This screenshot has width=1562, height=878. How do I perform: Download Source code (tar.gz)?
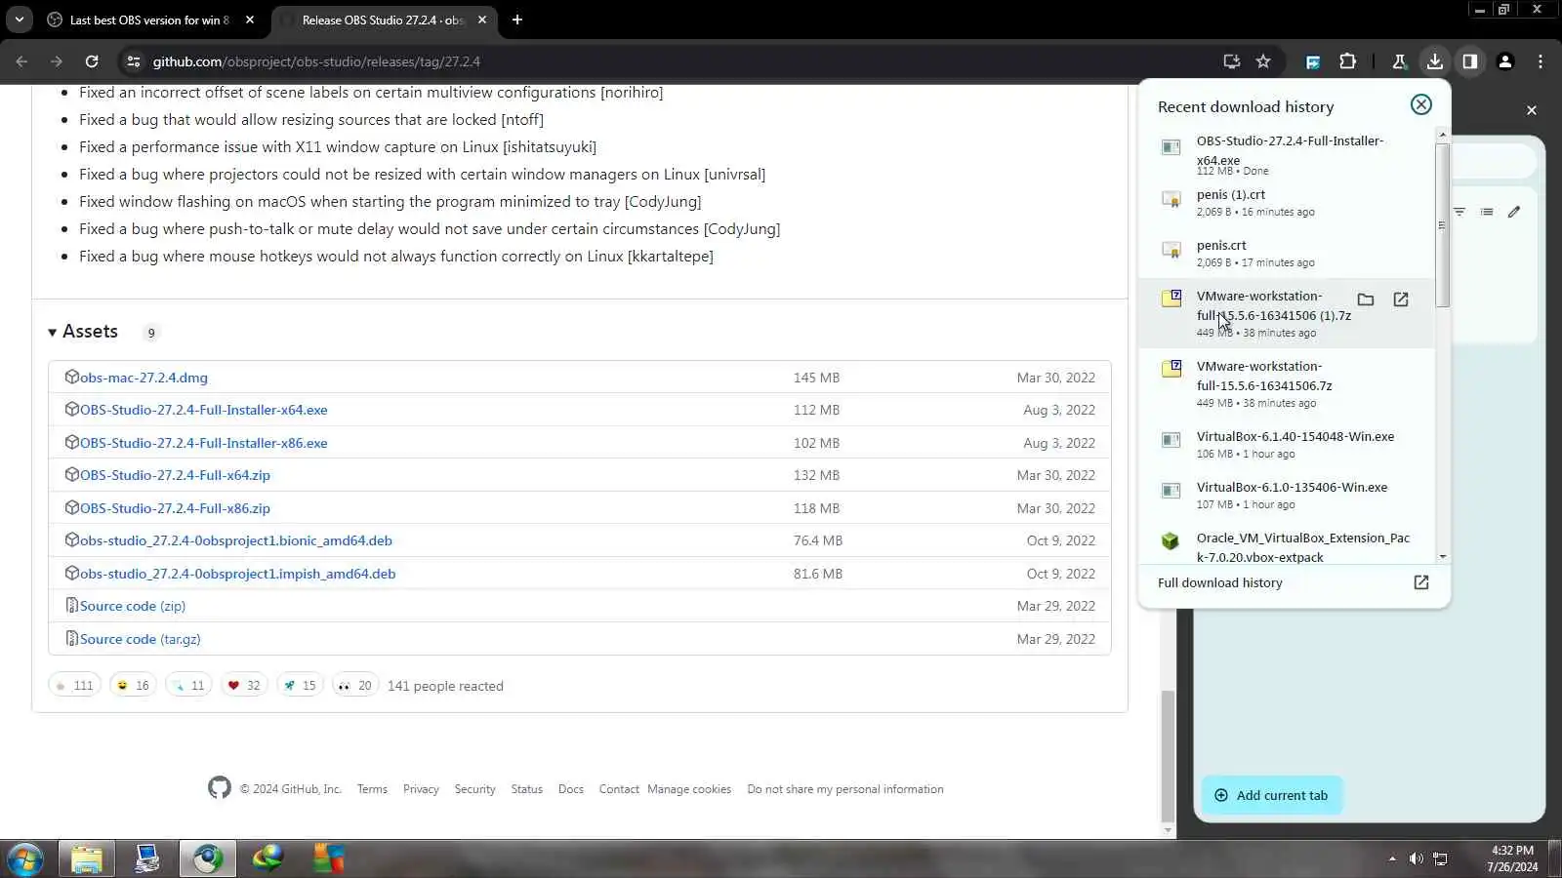click(x=140, y=639)
